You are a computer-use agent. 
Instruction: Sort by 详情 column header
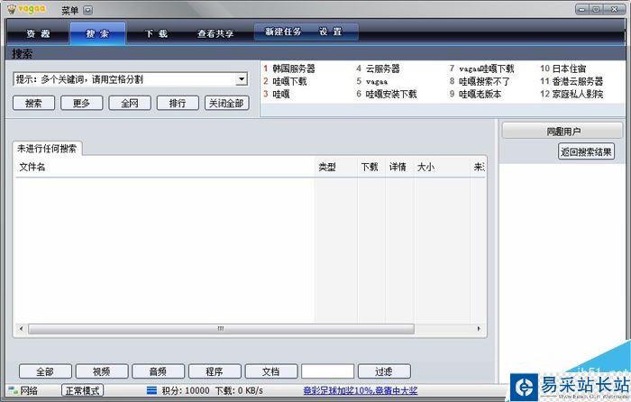(x=398, y=167)
